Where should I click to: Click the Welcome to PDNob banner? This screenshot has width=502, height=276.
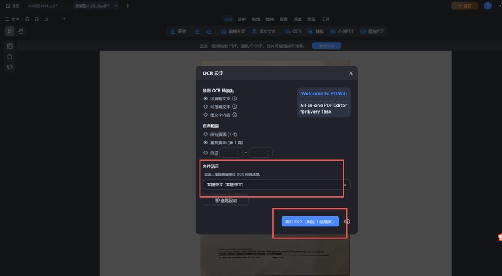(324, 102)
